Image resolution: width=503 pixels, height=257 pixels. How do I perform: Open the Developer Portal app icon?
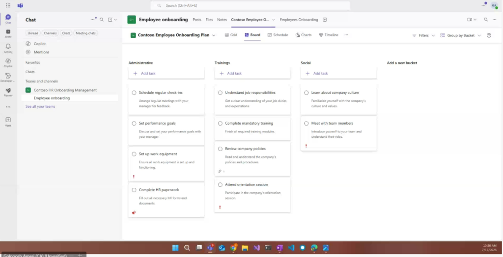(8, 77)
